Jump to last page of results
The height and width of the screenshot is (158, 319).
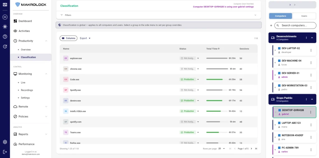click(256, 149)
